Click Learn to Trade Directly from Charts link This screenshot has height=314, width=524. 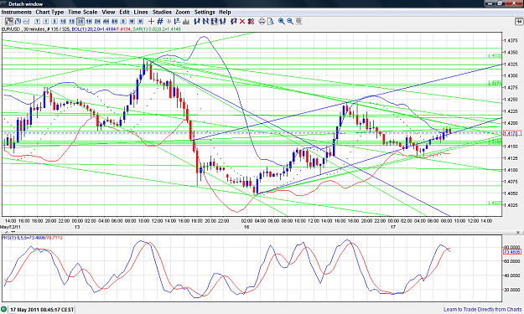(483, 310)
